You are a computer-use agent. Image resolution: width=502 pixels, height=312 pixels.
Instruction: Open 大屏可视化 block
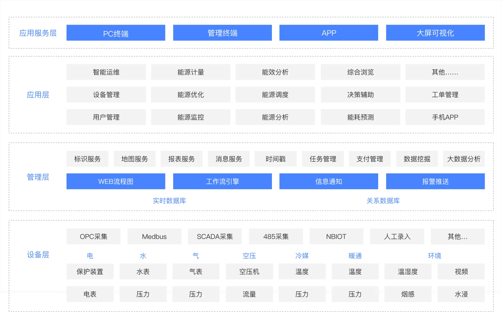pos(435,33)
